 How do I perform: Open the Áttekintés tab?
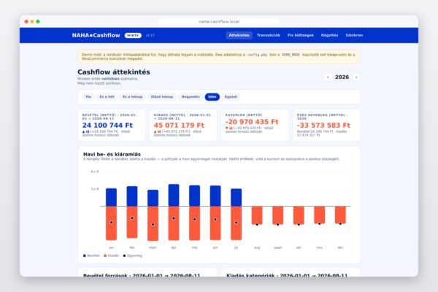pos(239,35)
